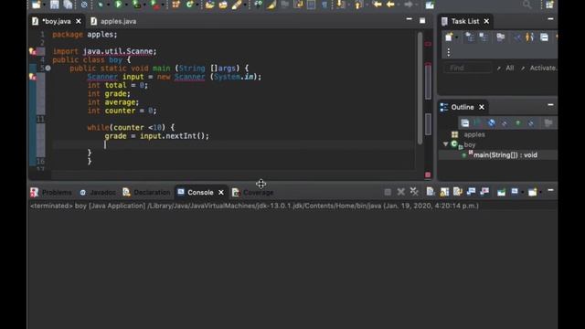Close the Console tab
The height and width of the screenshot is (329, 585).
pos(221,193)
